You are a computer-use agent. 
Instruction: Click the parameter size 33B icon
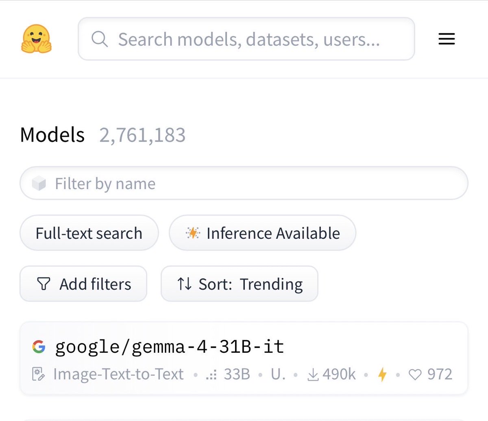[211, 374]
